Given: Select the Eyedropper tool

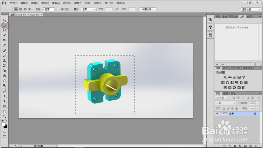Looking at the screenshot, I should [x=4, y=45].
